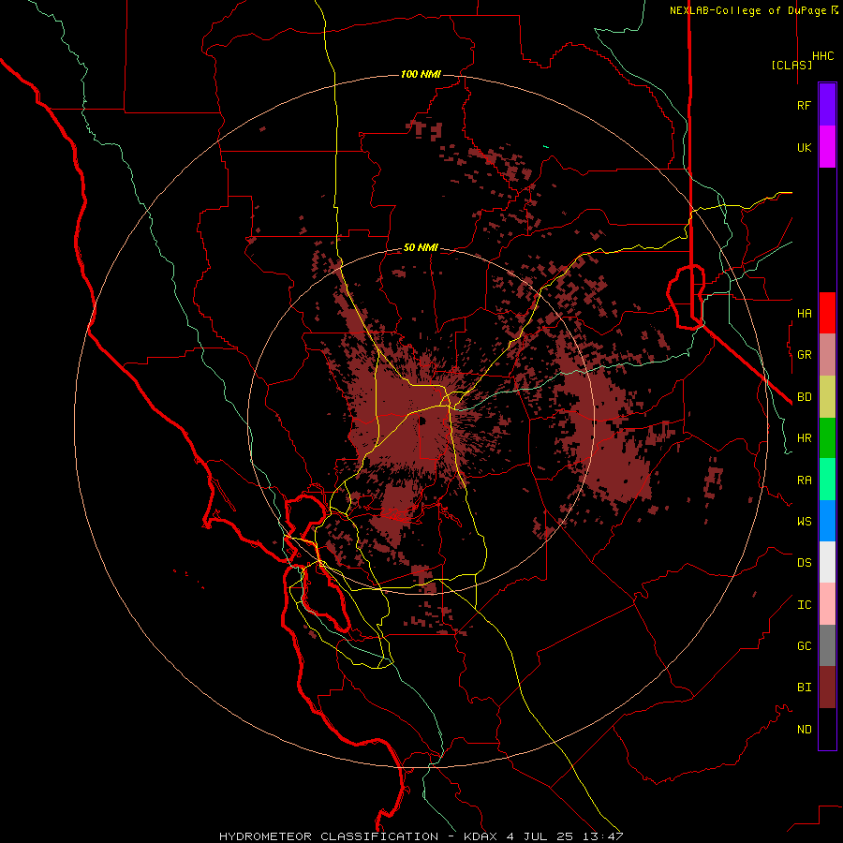Click the WS legend label
The image size is (843, 843).
[804, 522]
